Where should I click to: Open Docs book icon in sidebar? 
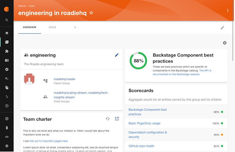tap(7, 60)
